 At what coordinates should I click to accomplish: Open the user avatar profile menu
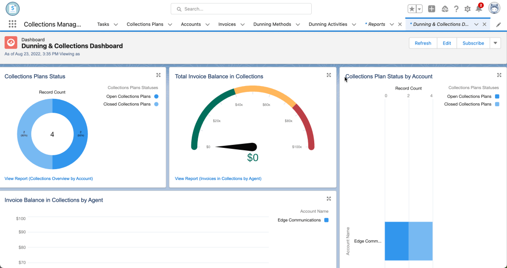point(494,8)
